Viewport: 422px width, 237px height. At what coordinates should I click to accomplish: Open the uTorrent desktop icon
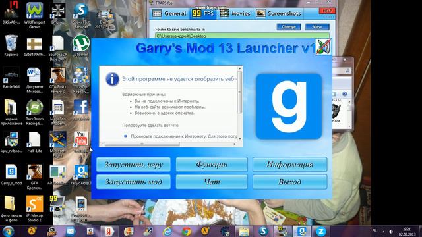81,45
